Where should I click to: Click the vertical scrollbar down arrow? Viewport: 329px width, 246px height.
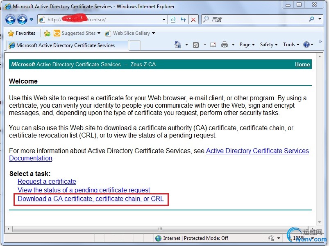(x=320, y=222)
